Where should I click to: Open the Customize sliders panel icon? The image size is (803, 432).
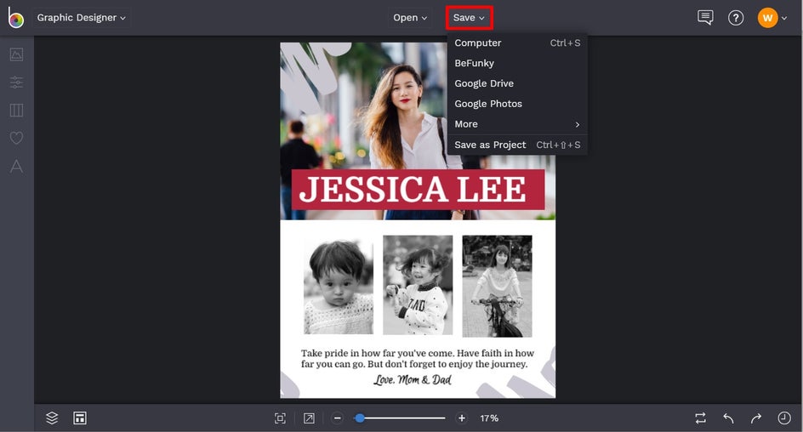(16, 82)
